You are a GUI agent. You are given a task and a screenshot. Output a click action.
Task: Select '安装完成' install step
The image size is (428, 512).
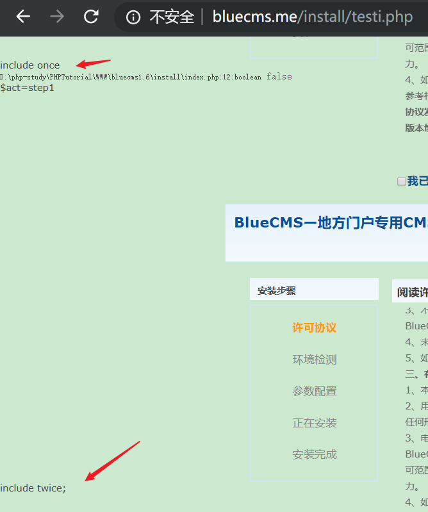coord(314,454)
